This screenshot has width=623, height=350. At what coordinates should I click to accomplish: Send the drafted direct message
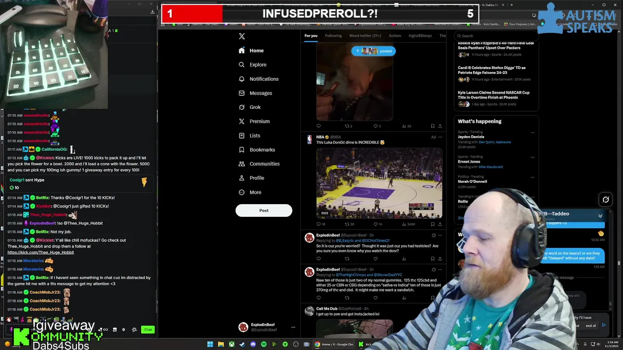[x=604, y=325]
